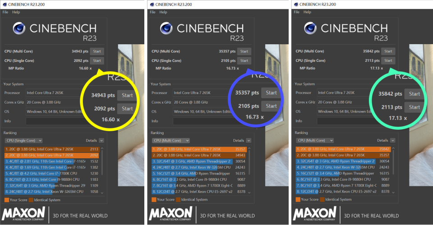This screenshot has height=225, width=433.
Task: Click Cinebench sphere logo in 35357 pts window
Action: [166, 28]
